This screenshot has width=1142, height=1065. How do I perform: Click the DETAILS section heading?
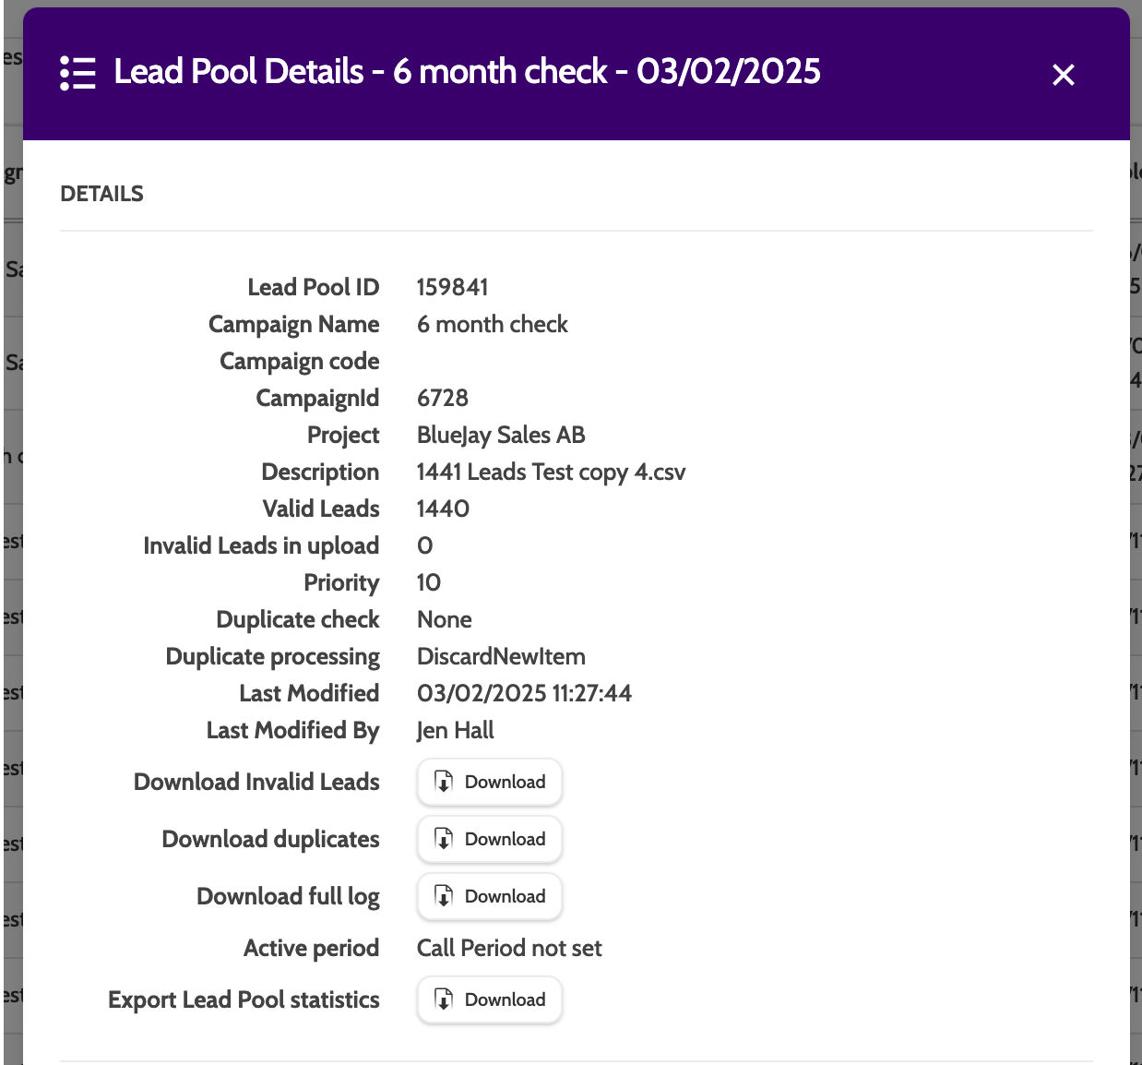pos(101,194)
